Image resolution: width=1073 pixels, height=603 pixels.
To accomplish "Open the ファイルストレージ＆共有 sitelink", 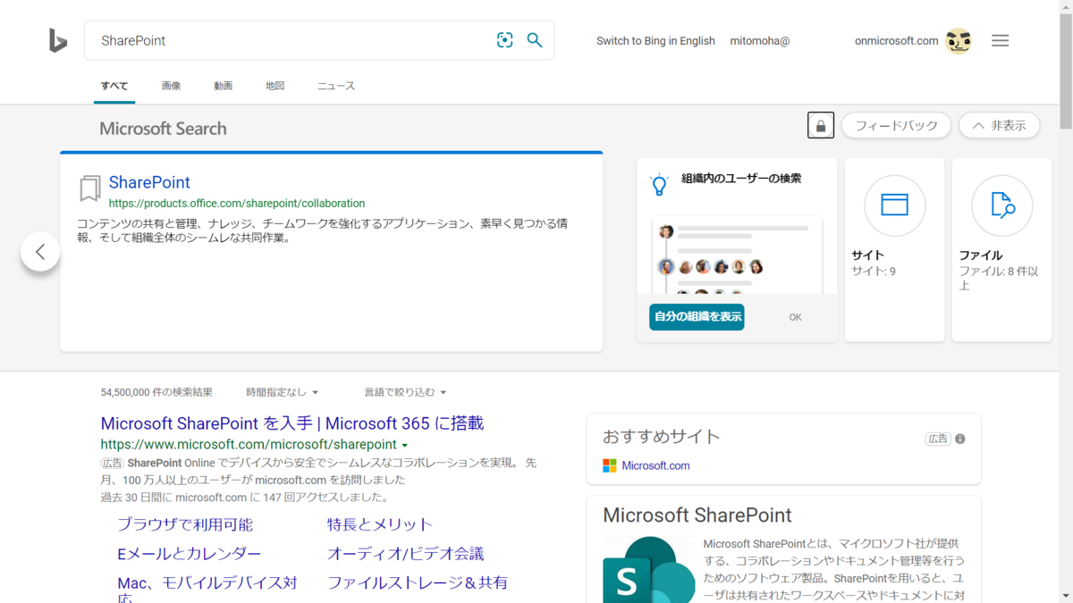I will [418, 583].
